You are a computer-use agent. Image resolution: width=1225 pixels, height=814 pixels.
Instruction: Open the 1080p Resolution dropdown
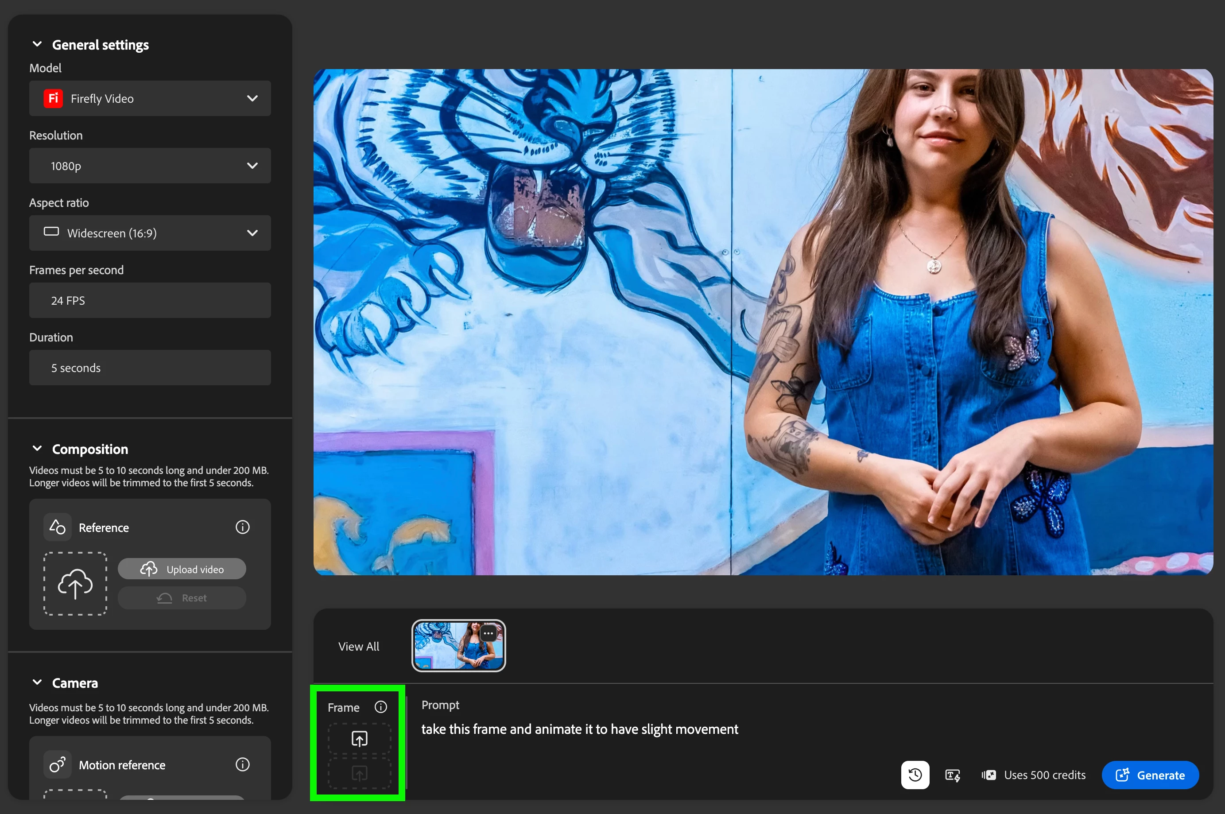(x=150, y=166)
